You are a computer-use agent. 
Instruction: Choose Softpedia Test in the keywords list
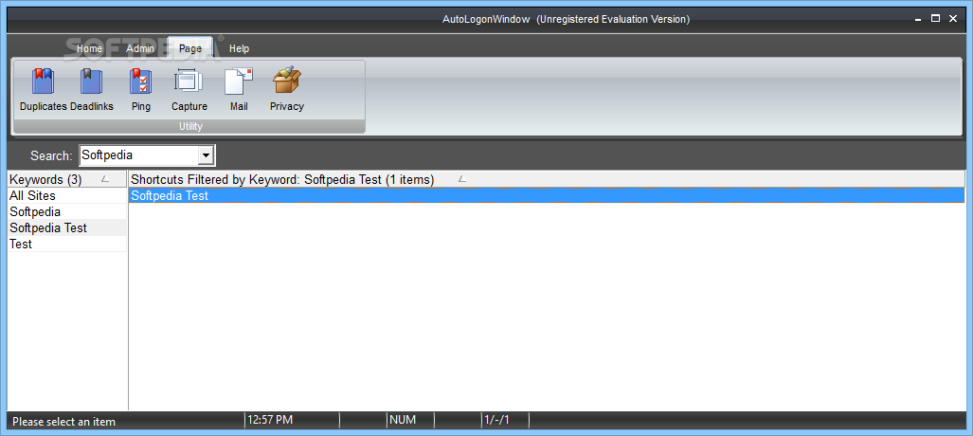[67, 227]
